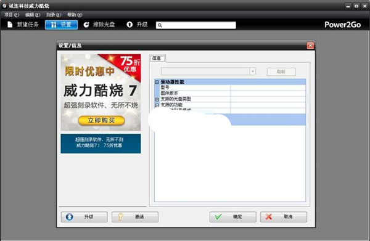The width and height of the screenshot is (370, 241).
Task: Open the 编辑 menu
Action: pyautogui.click(x=33, y=15)
